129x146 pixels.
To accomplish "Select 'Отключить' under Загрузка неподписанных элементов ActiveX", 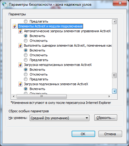I will click(26, 74).
